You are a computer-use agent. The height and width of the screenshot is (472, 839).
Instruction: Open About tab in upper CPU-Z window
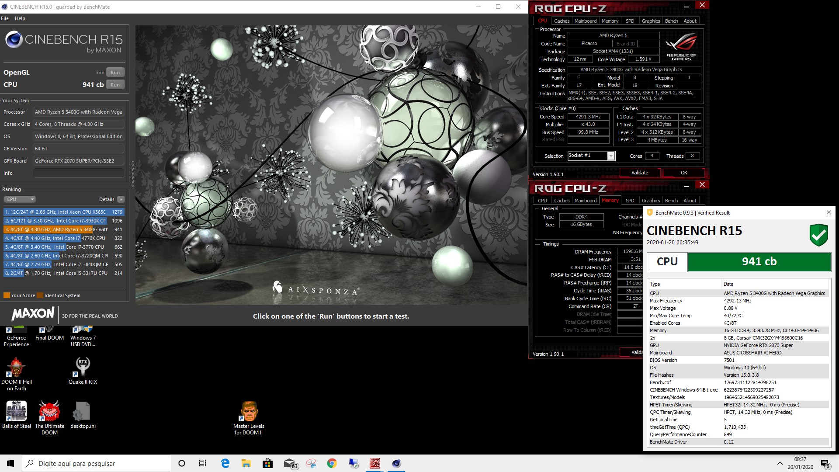pos(690,21)
